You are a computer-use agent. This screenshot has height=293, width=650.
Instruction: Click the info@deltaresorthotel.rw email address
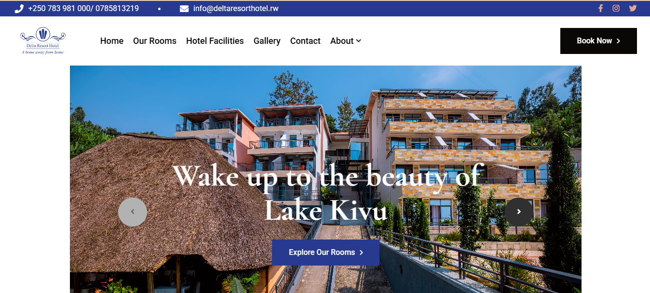point(236,9)
